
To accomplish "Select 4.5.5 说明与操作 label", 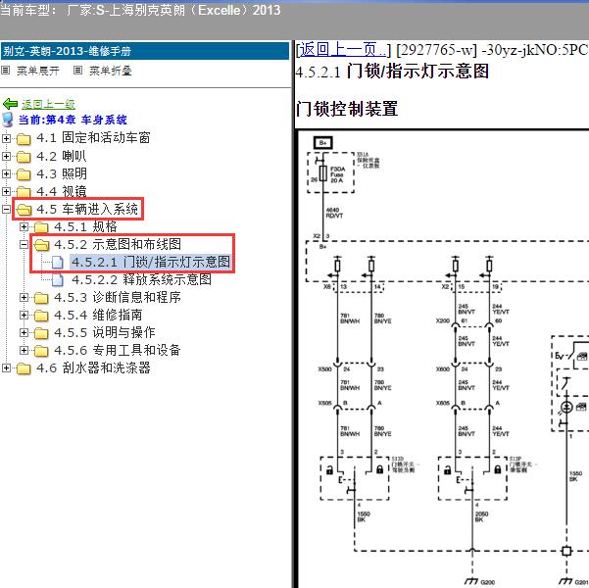I will point(105,332).
